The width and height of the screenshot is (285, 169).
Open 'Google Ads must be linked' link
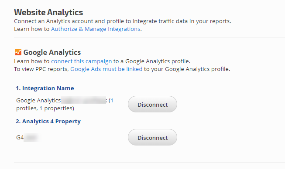tap(106, 69)
